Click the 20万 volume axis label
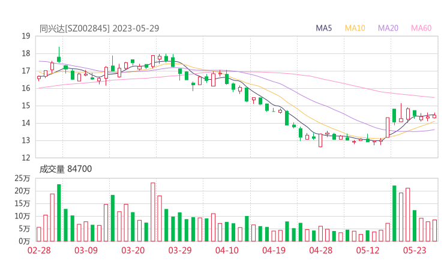Image resolution: width=444 pixels, height=264 pixels. coord(22,191)
